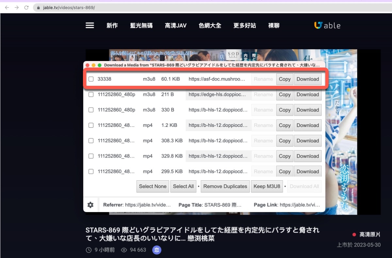Tick the checkbox for the 211 B m3u8 row
The width and height of the screenshot is (392, 258).
tap(91, 95)
